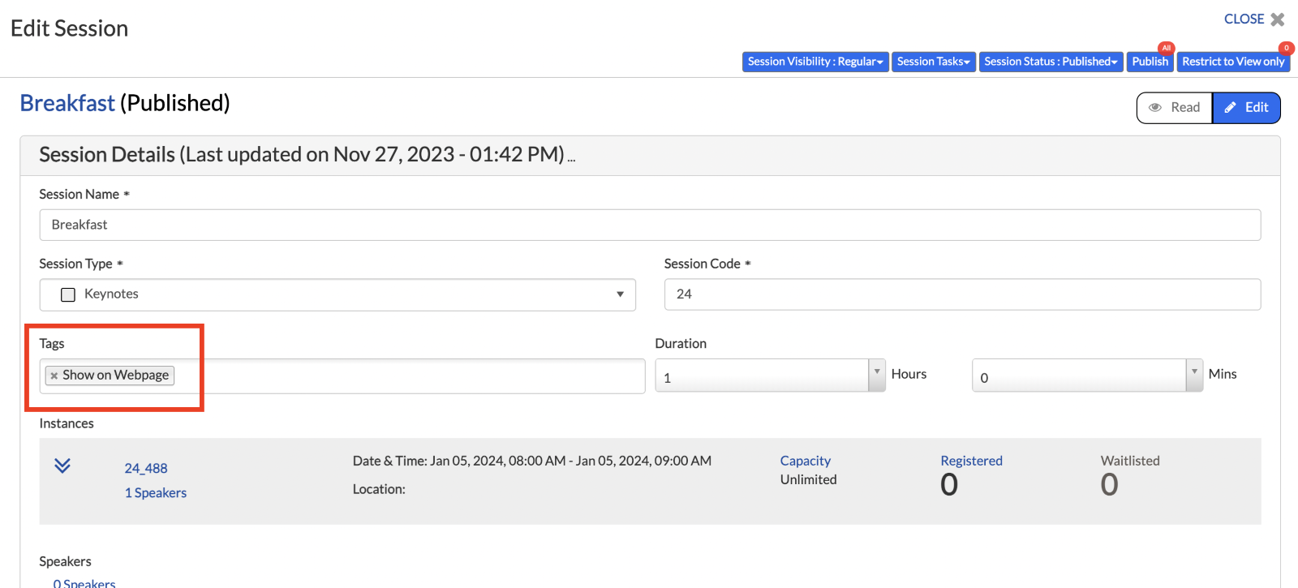Open the duration Hours dropdown
Viewport: 1298px width, 588px height.
point(877,376)
